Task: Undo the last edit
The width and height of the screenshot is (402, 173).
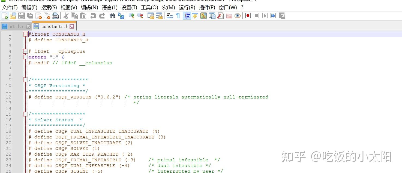Action: point(93,16)
